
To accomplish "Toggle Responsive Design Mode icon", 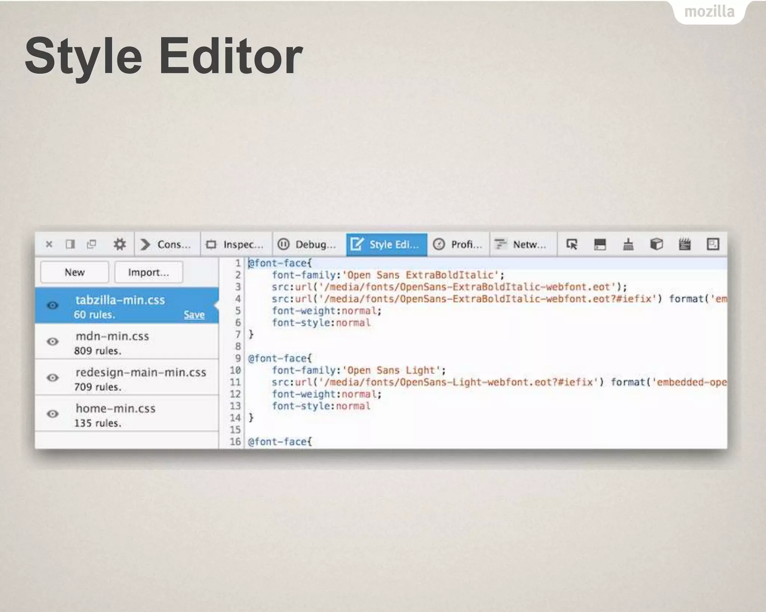I will [x=713, y=244].
